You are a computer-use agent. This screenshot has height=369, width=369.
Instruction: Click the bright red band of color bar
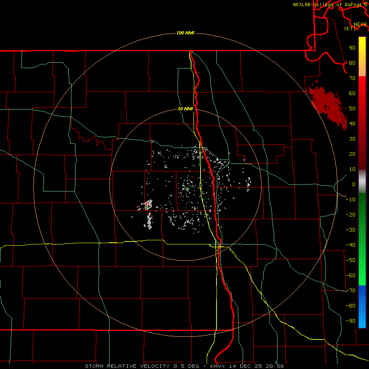pos(362,94)
